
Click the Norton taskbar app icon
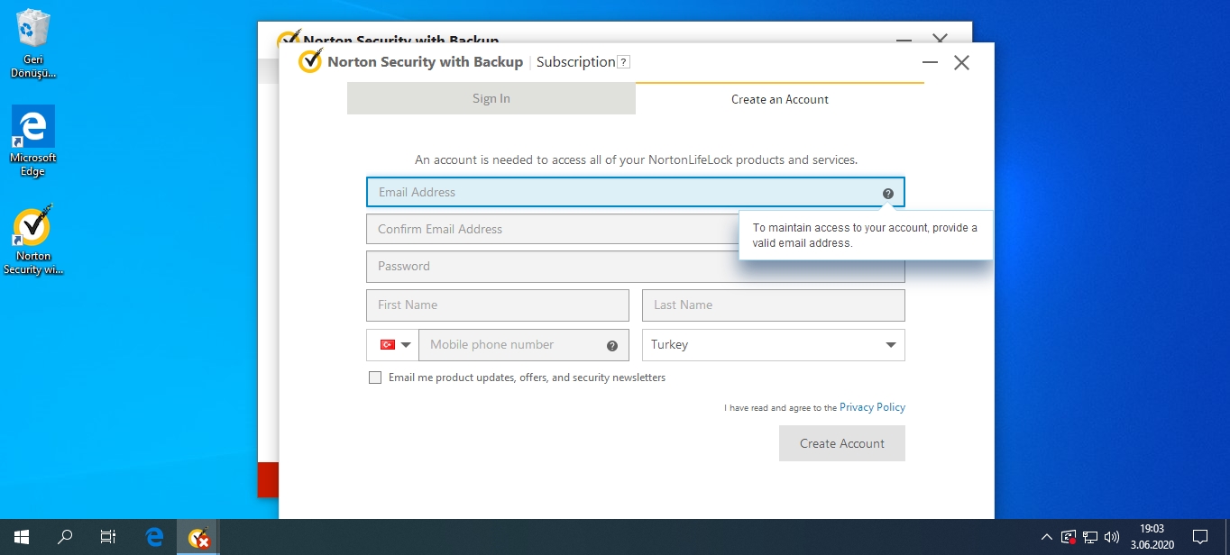198,537
